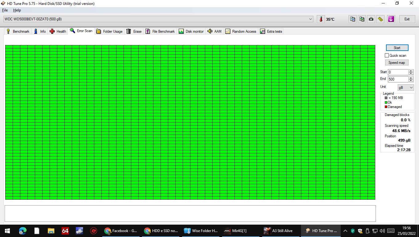Screen dimensions: 419x237
Task: Click the copy screenshot to clipboard icon
Action: point(362,19)
